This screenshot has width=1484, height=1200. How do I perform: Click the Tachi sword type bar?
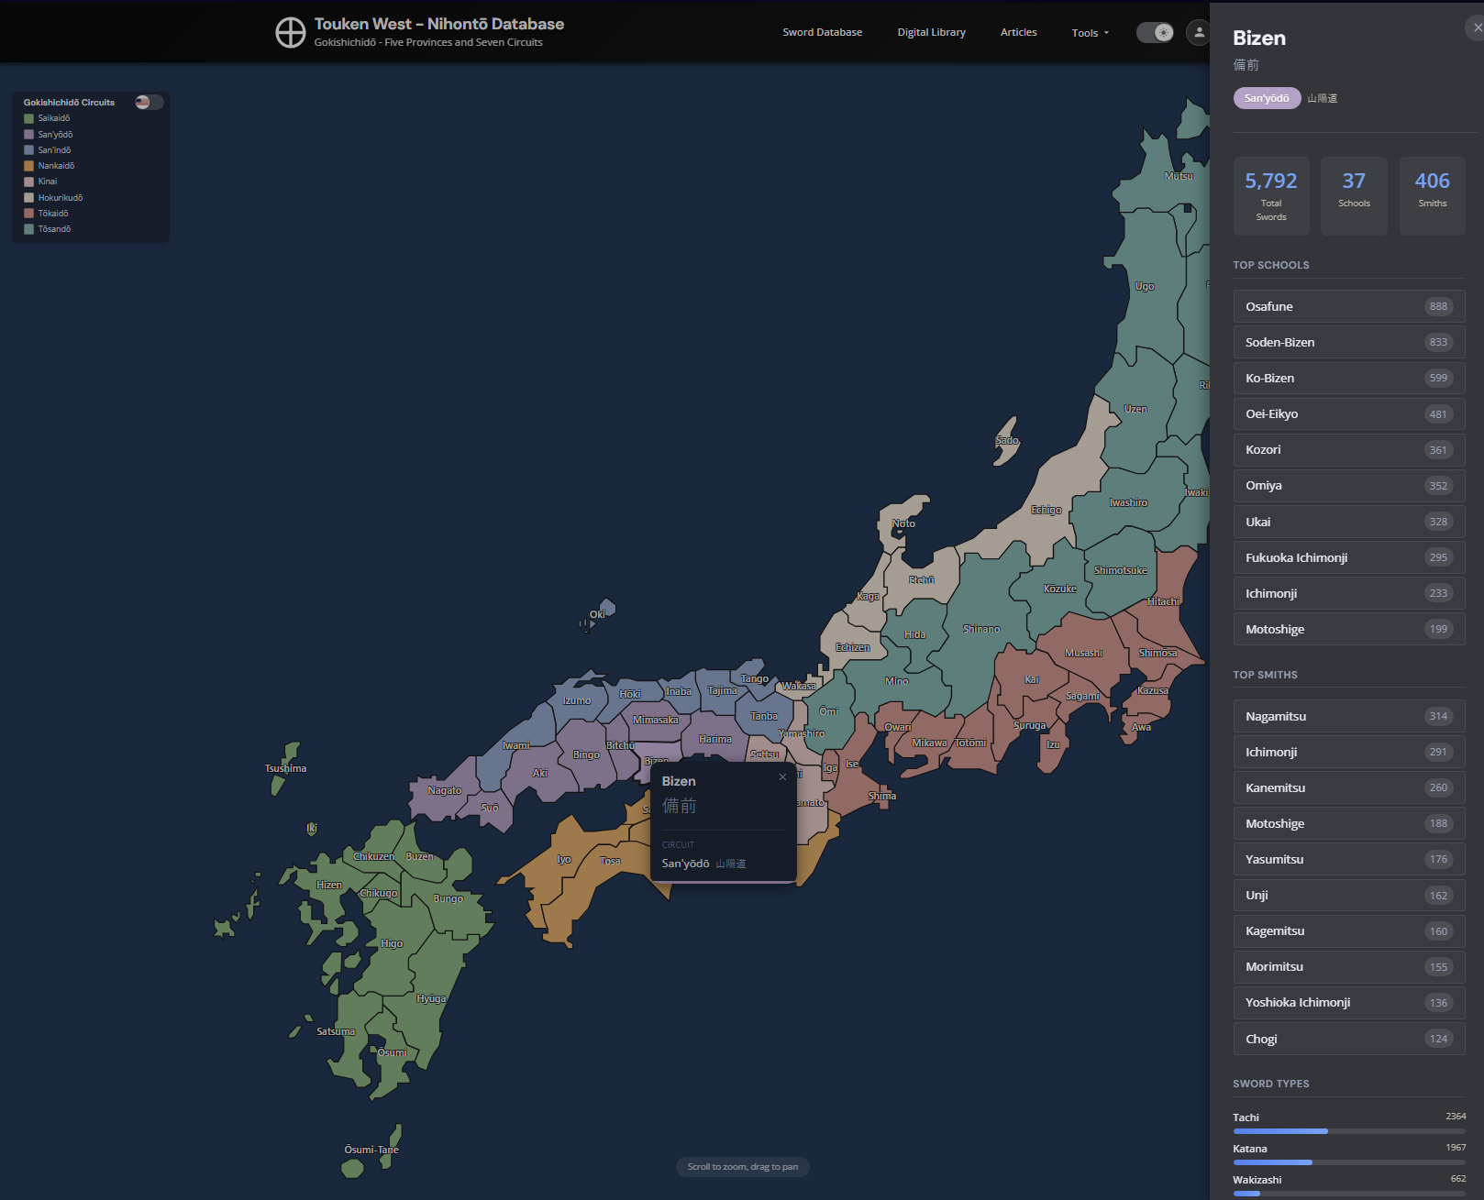[1348, 1130]
